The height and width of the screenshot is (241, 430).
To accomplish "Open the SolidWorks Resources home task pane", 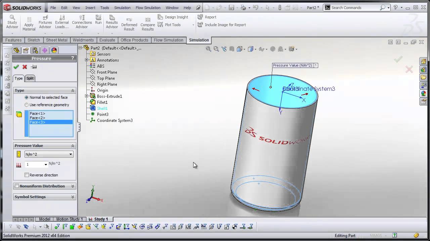I will (423, 62).
